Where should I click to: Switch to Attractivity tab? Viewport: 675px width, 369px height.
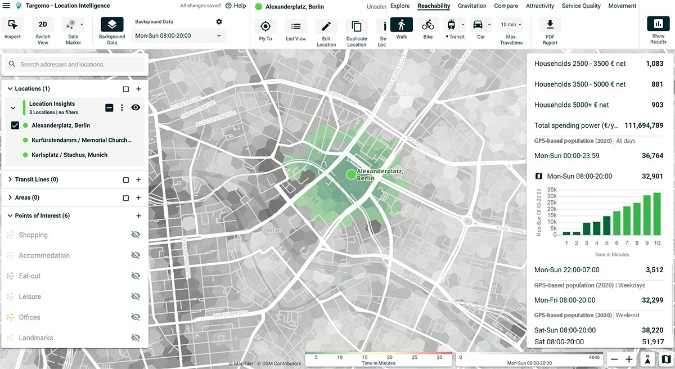(x=540, y=6)
